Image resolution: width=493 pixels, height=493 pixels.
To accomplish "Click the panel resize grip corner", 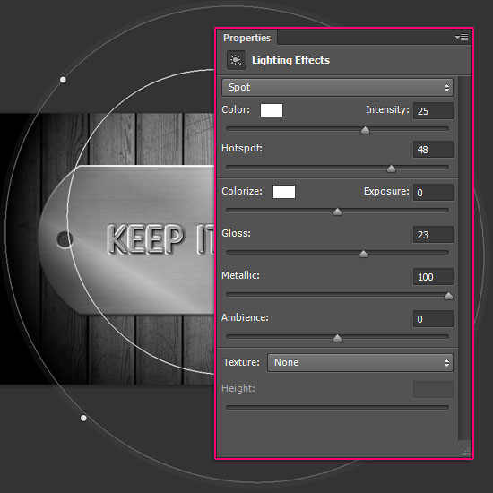I will pyautogui.click(x=466, y=452).
